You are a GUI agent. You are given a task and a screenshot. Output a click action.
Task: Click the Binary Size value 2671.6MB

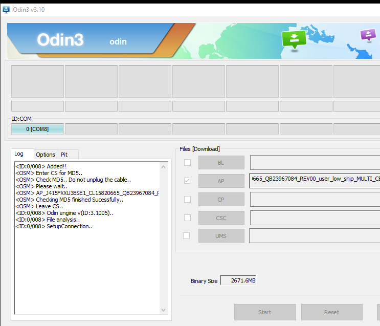click(x=238, y=280)
